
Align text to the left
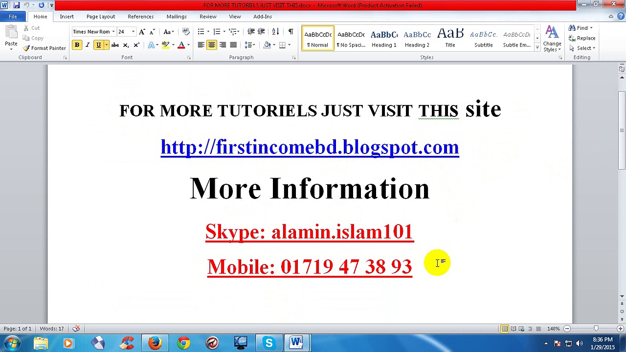click(x=201, y=45)
